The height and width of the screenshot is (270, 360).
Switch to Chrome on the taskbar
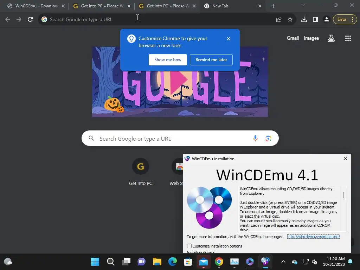219,262
